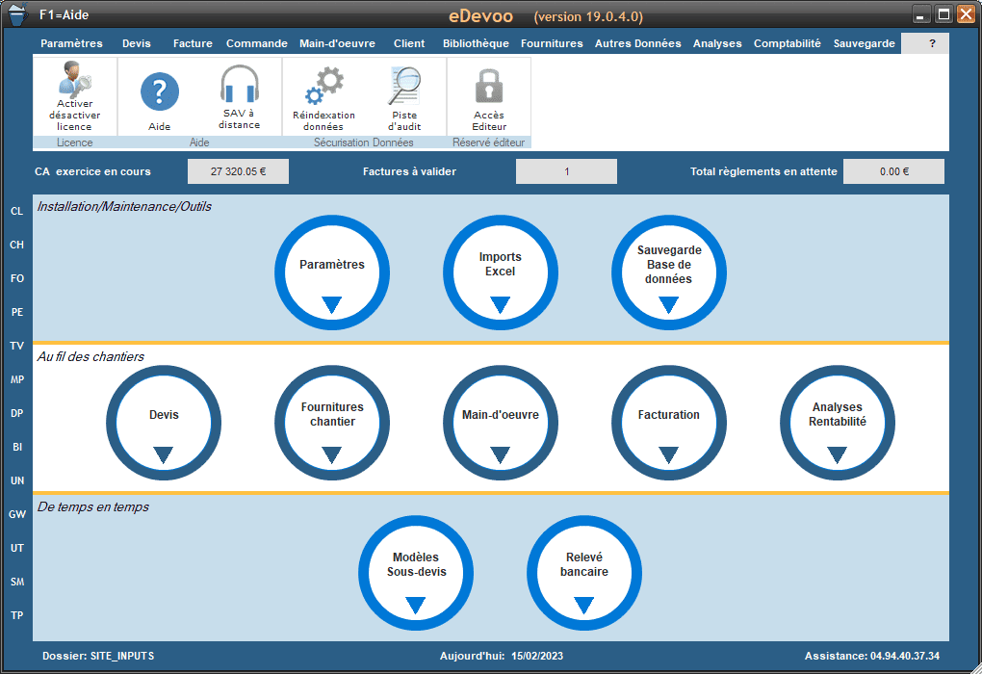Open Modèles Sous-devis circle button
This screenshot has height=674, width=982.
click(x=416, y=565)
